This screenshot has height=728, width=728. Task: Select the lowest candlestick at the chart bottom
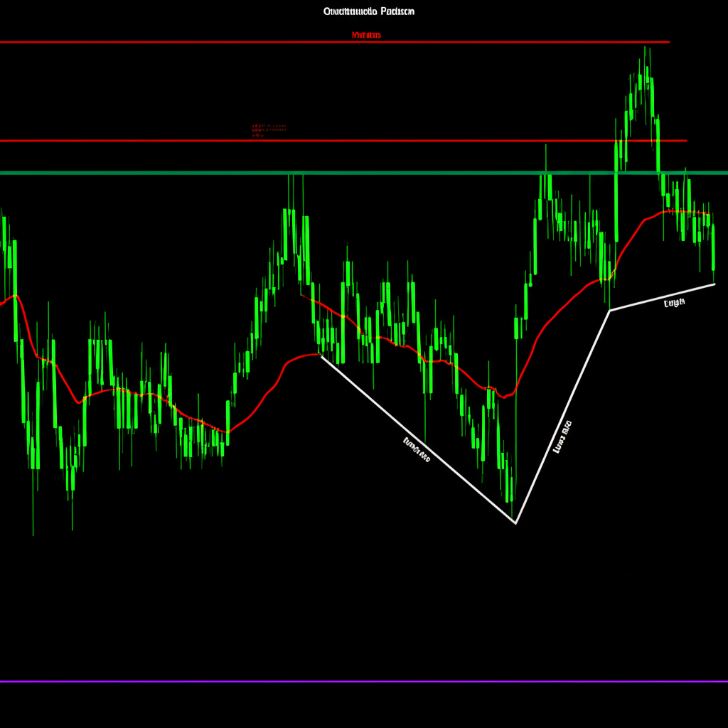pyautogui.click(x=512, y=498)
